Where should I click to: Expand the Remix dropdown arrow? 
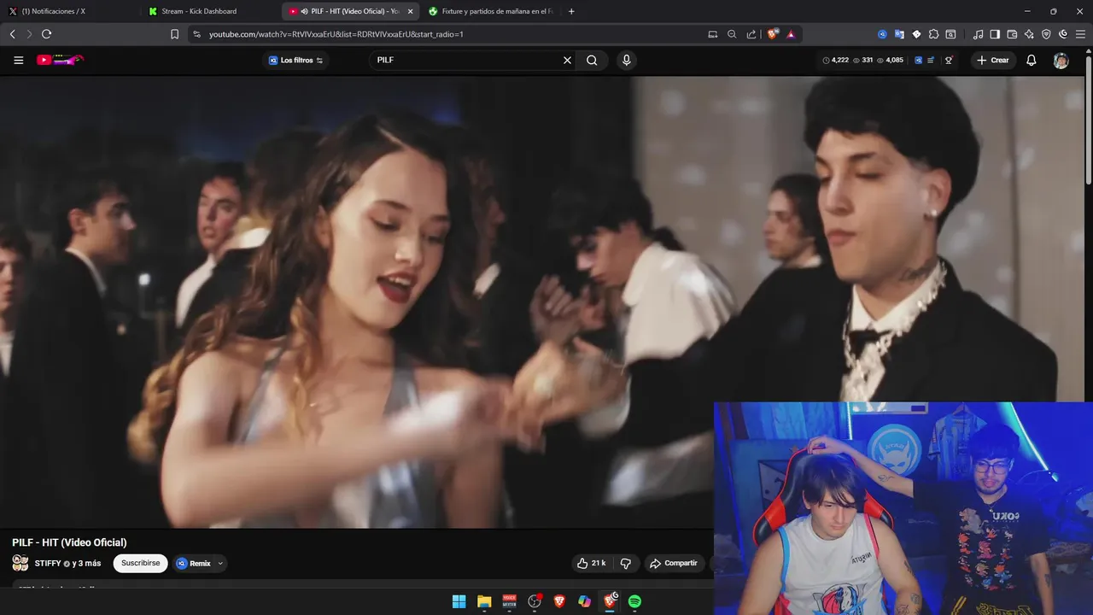click(220, 564)
